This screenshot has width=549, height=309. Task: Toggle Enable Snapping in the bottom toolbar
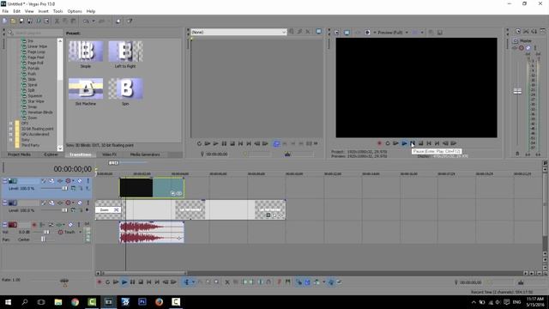[x=299, y=282]
